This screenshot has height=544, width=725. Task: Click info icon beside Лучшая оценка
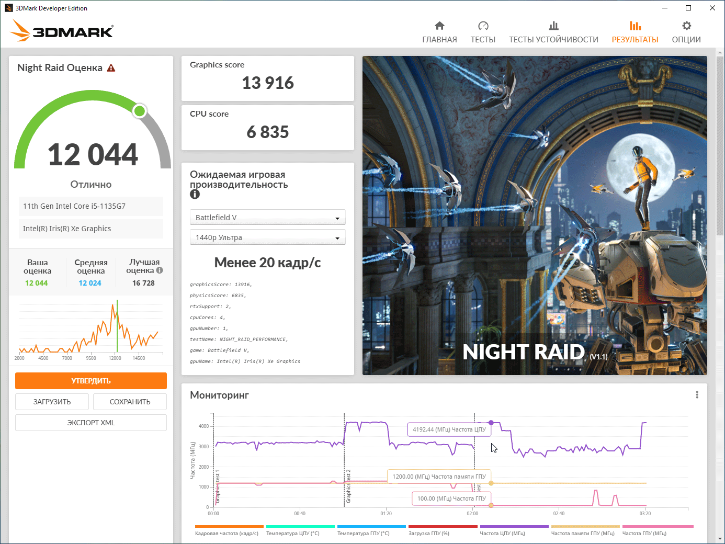(160, 270)
